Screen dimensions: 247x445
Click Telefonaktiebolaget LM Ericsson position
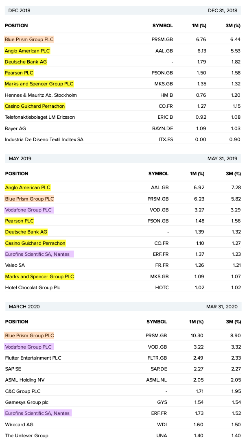pyautogui.click(x=40, y=117)
